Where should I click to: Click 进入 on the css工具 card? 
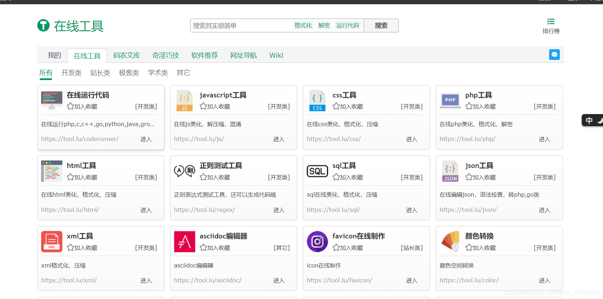[x=412, y=139]
